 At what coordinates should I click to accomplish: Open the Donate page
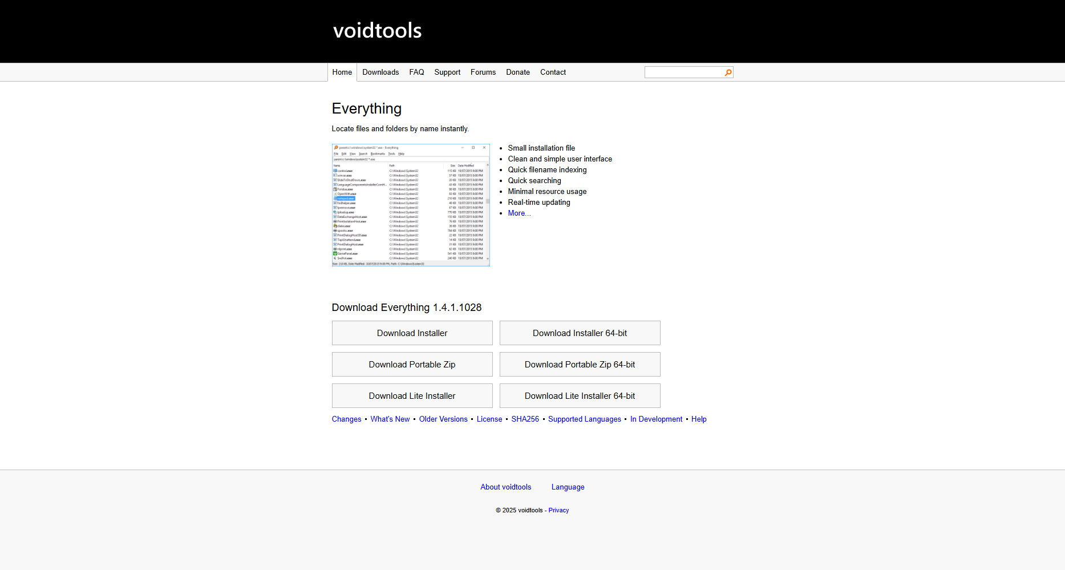(x=518, y=72)
